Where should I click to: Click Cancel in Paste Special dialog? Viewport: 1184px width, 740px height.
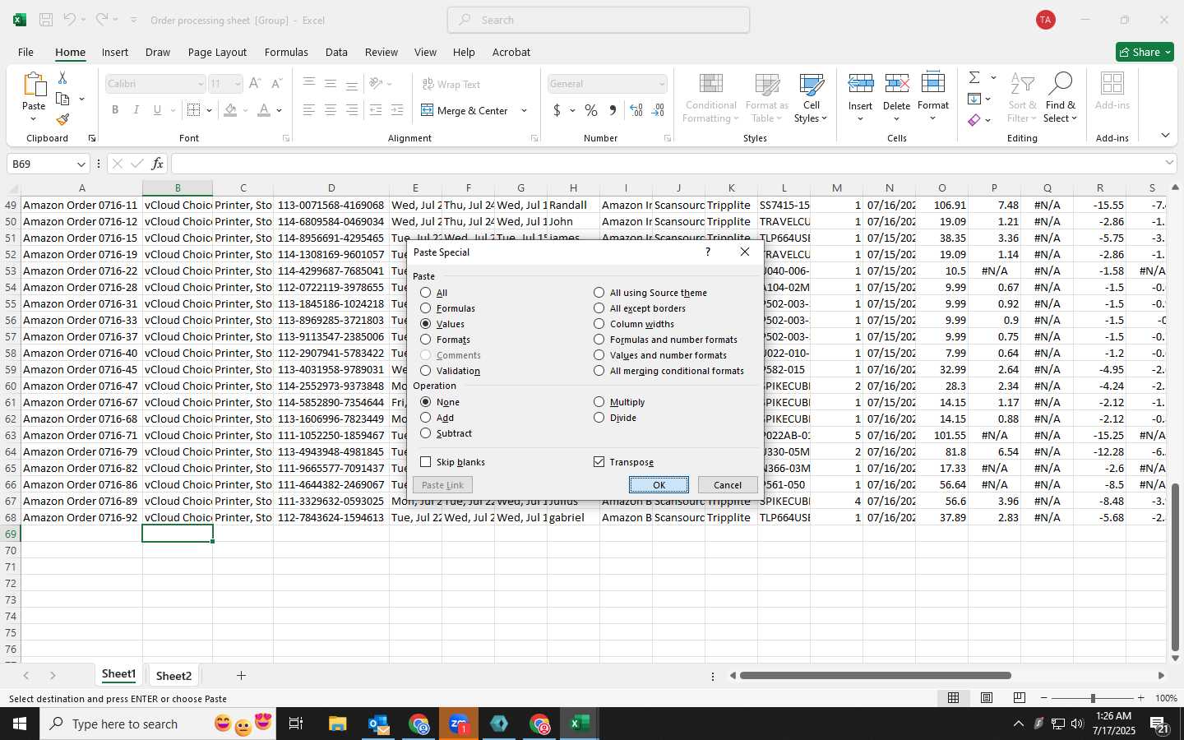[728, 485]
